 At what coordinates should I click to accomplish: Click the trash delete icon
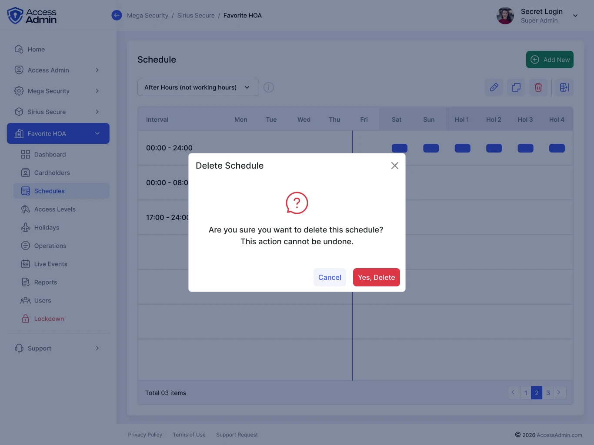tap(538, 87)
